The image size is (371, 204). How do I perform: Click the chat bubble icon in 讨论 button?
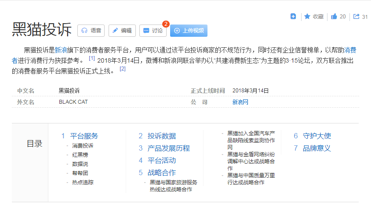point(146,31)
